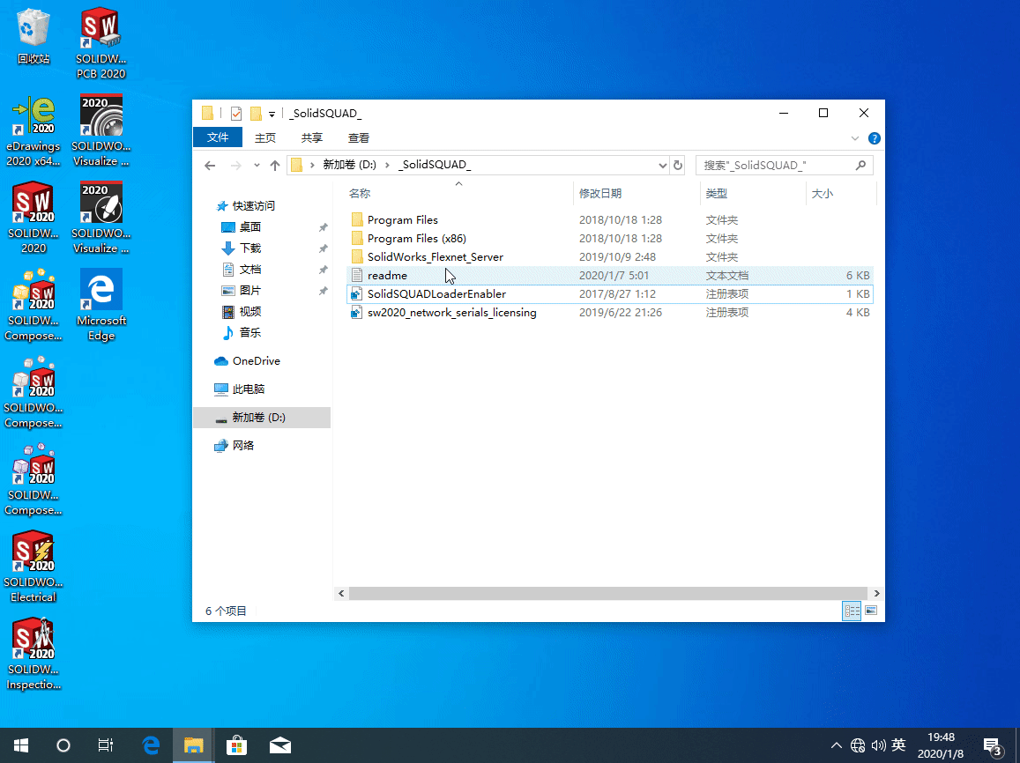
Task: Refresh the current folder view
Action: pos(678,165)
